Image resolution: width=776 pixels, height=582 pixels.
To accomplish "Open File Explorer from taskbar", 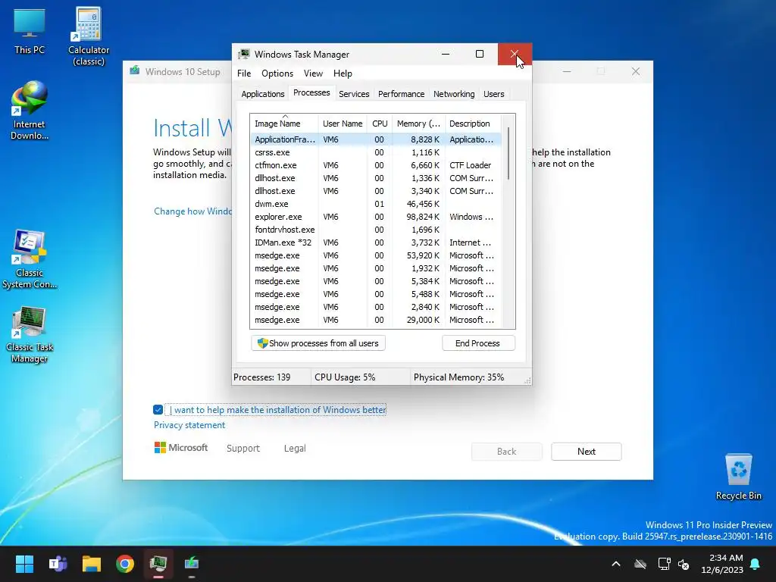I will [x=92, y=564].
